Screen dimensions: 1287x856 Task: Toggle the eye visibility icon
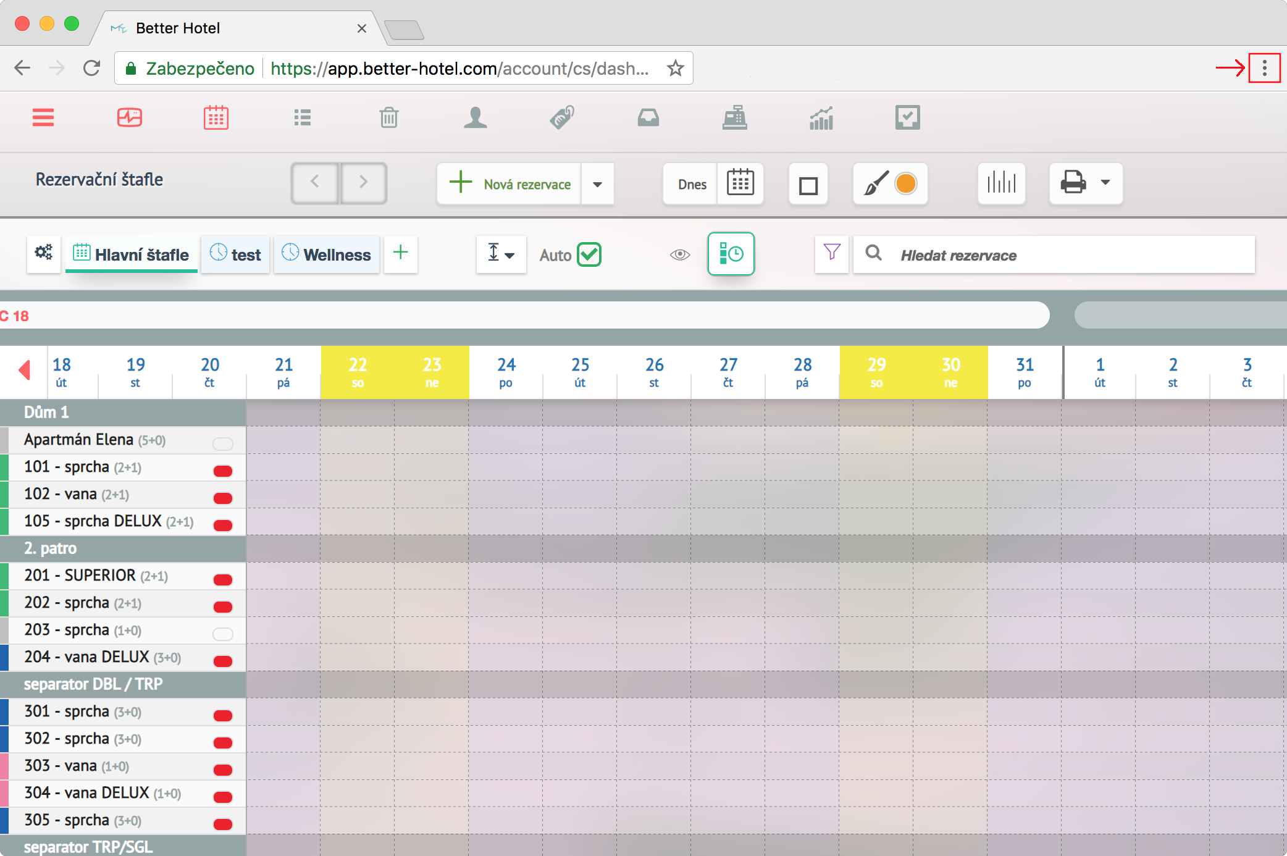point(679,254)
